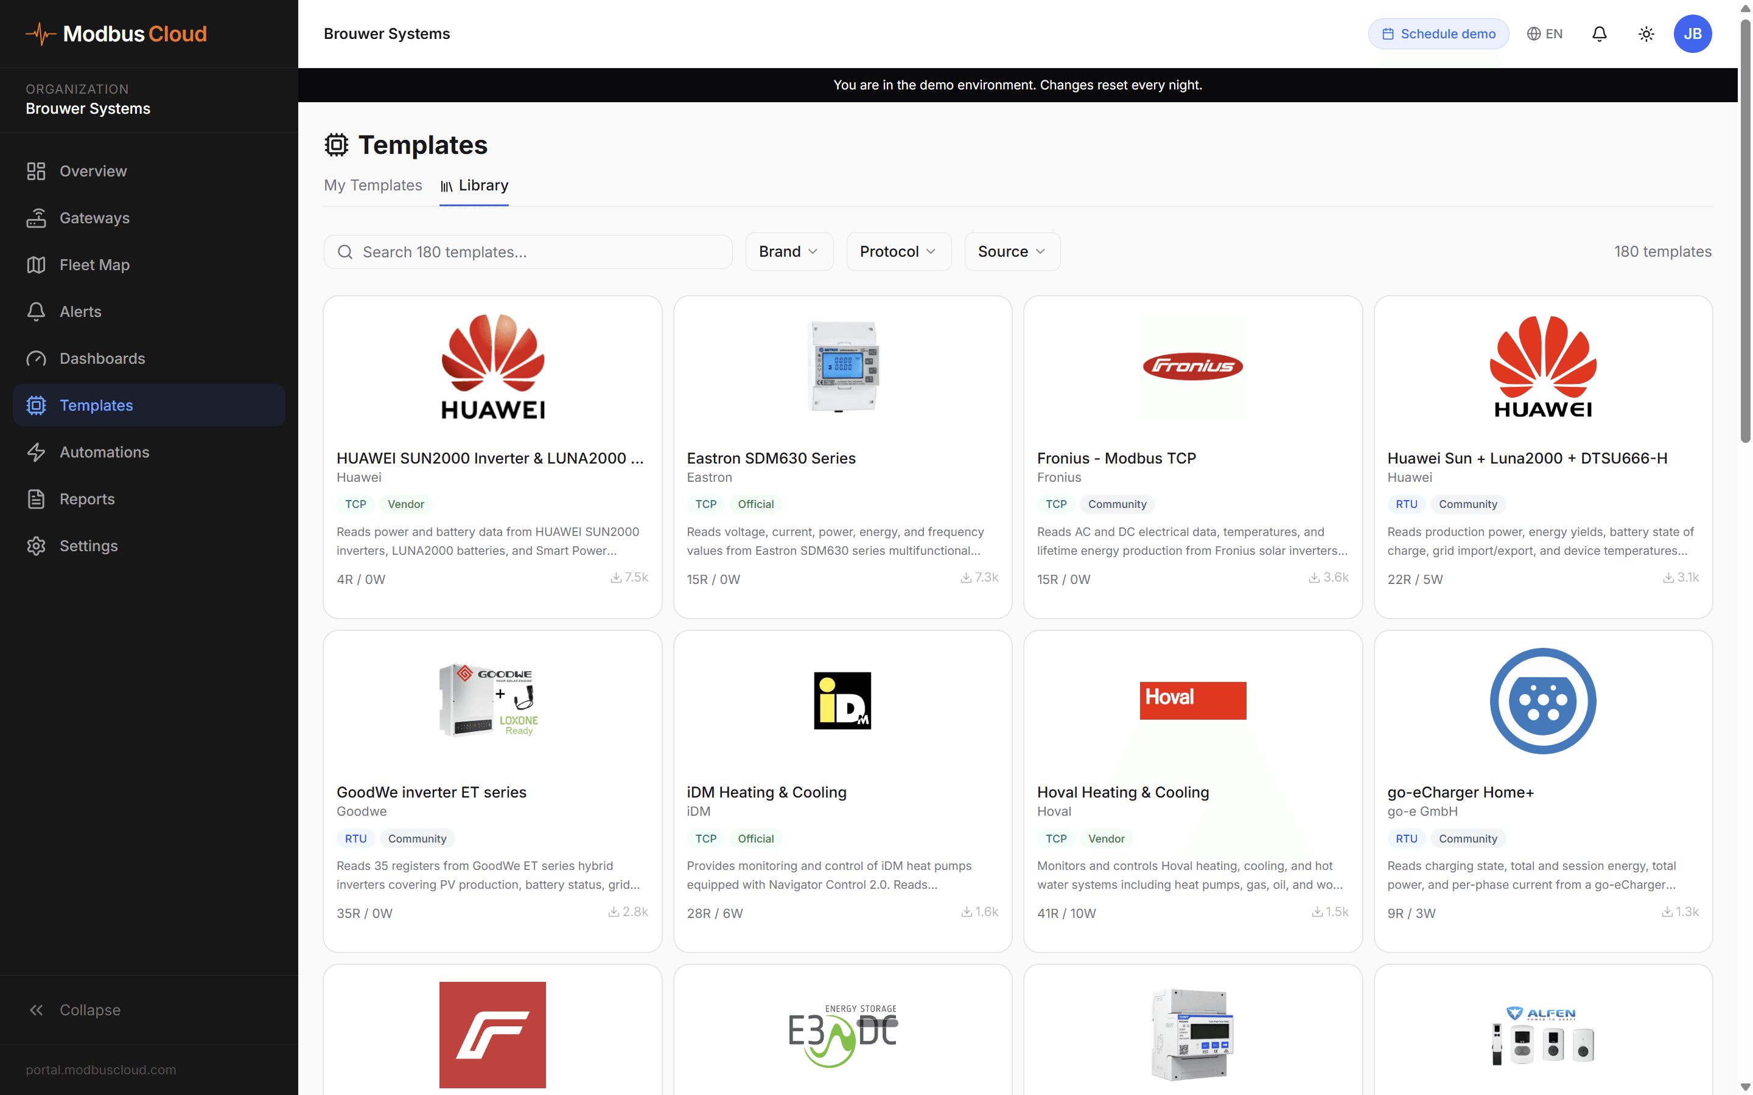Open the Alerts bell in the sidebar

pos(37,311)
